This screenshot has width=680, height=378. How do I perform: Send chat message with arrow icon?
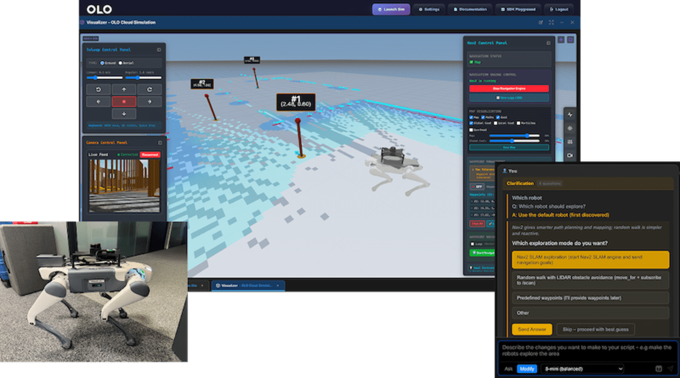(x=670, y=368)
